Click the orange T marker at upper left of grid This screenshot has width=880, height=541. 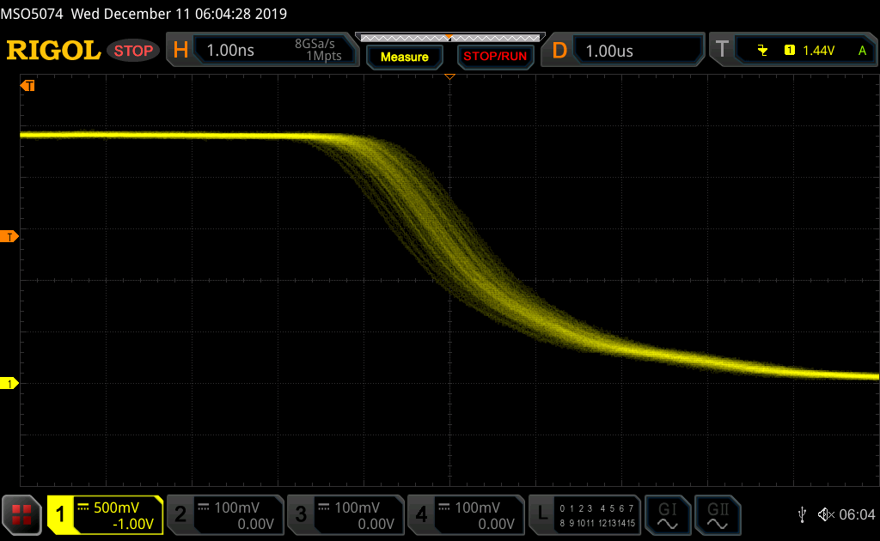(27, 86)
